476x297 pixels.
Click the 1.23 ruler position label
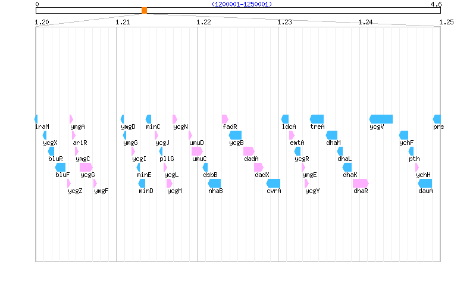(x=284, y=22)
